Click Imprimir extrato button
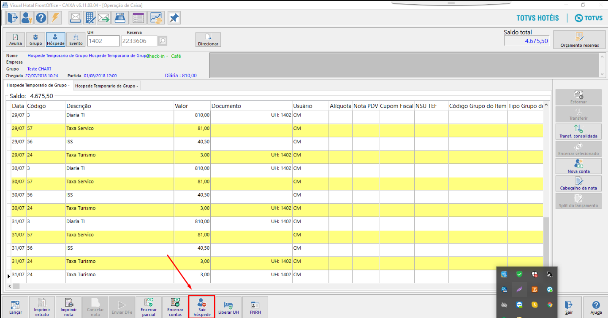The image size is (608, 318). pos(42,307)
